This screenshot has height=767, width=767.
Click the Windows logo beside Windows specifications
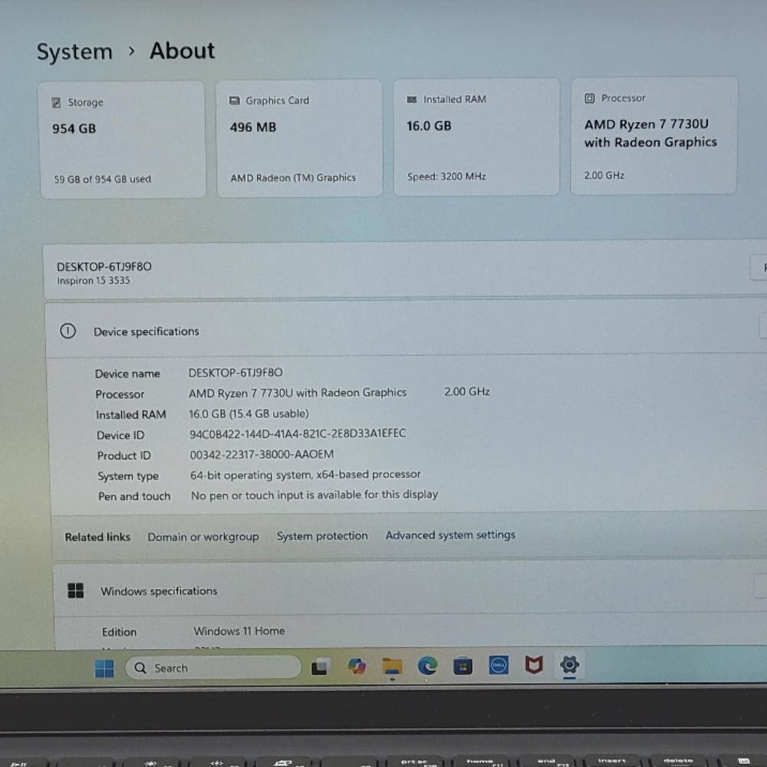(x=75, y=591)
